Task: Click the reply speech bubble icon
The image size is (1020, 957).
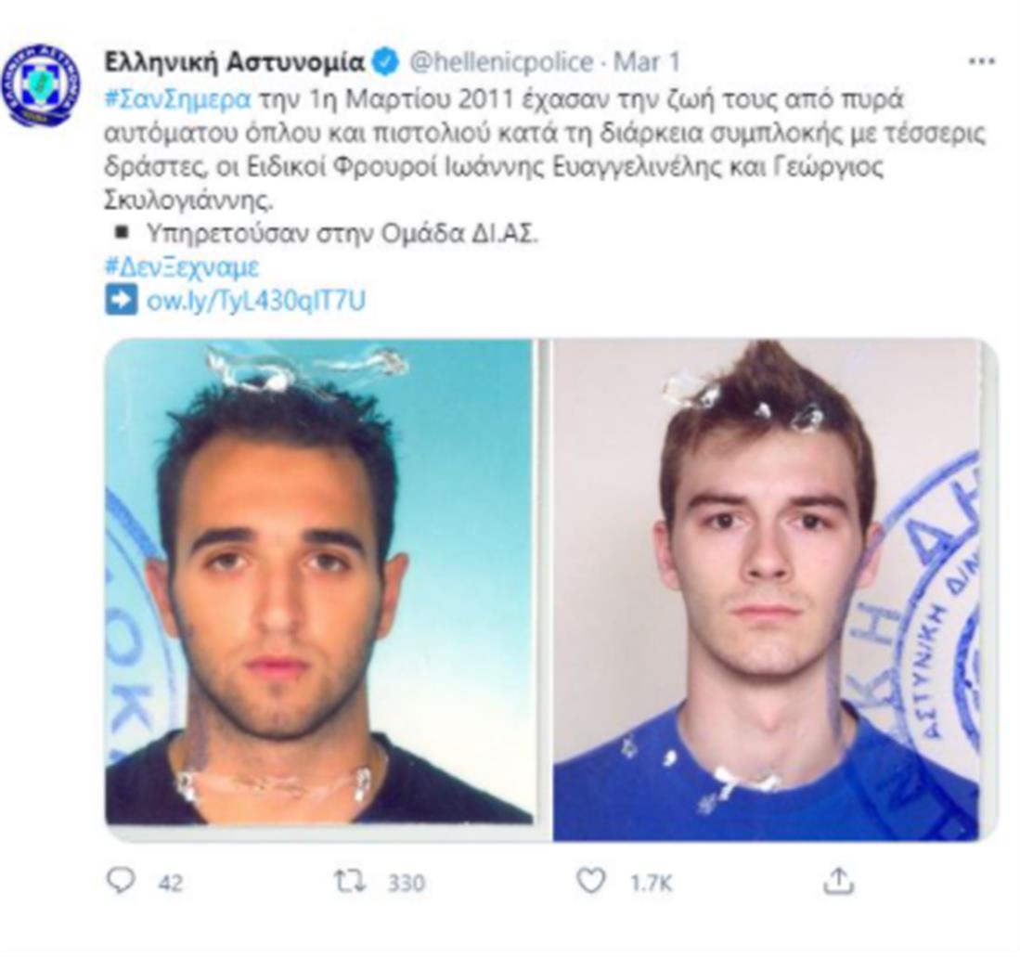Action: 121,881
